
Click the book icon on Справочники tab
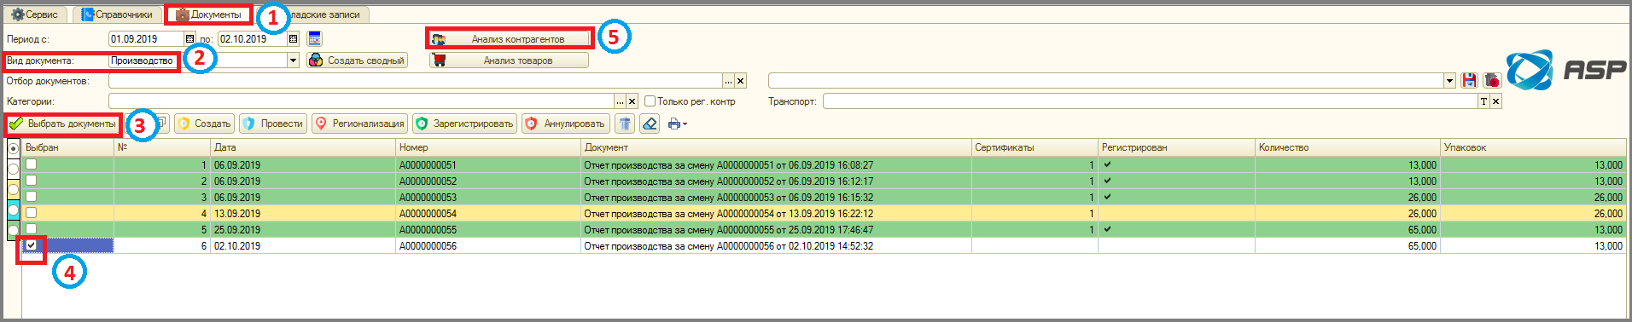87,14
